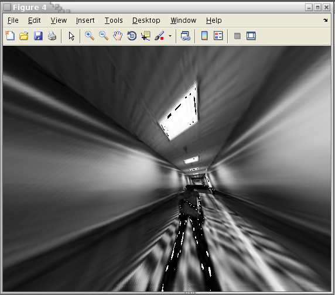Print the figure with the printer icon
The height and width of the screenshot is (295, 335).
[52, 36]
